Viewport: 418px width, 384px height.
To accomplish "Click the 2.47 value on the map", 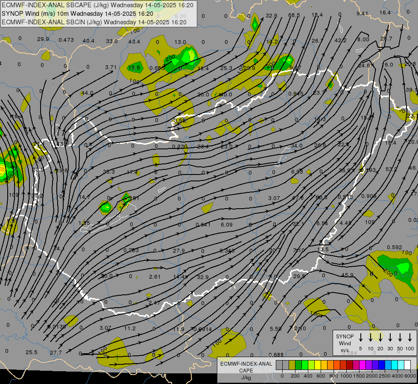I will pyautogui.click(x=155, y=303).
